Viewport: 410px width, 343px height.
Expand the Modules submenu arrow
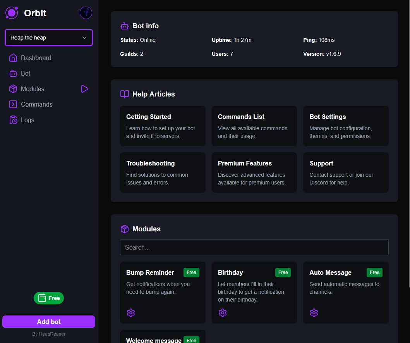pos(85,89)
